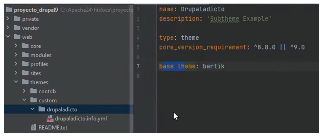
Task: Click the profiles folder icon
Action: pos(25,64)
